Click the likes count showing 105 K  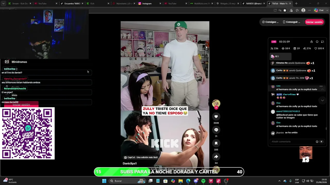(319, 48)
